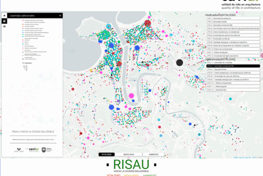Click the red VITALIDAD text under RISAU
This screenshot has height=176, width=263.
point(114,175)
